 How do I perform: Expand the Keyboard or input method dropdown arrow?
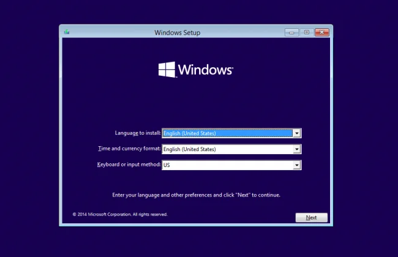[x=296, y=165]
